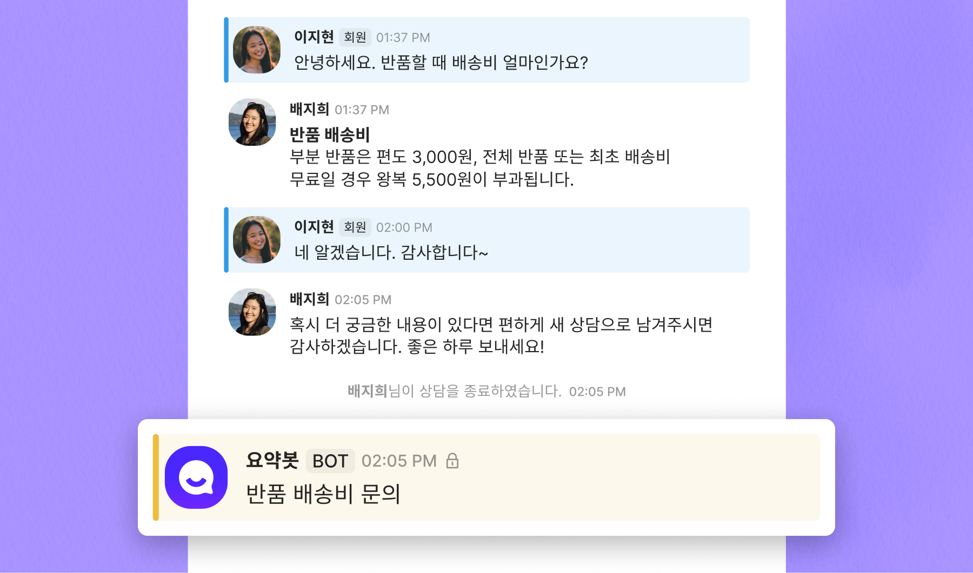Open 배지희's name above the 반품 배송비 reply
Viewport: 973px width, 573px height.
(x=309, y=109)
